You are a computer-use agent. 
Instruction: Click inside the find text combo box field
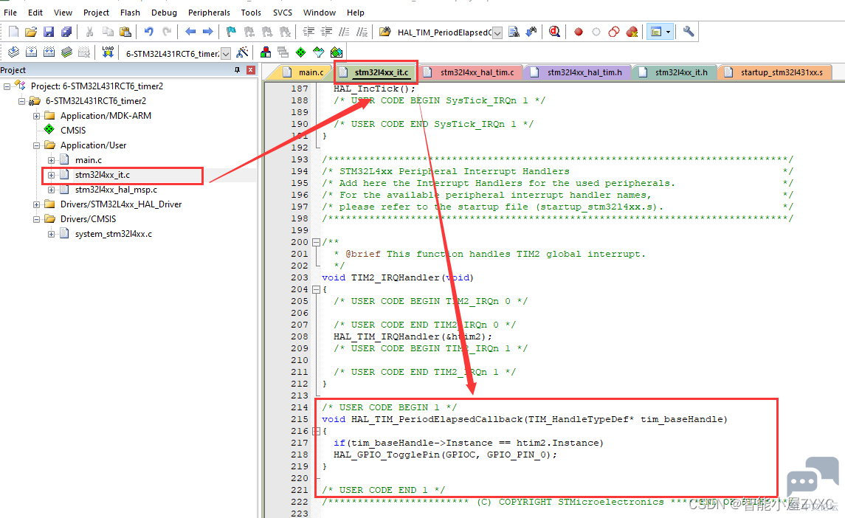pos(444,33)
